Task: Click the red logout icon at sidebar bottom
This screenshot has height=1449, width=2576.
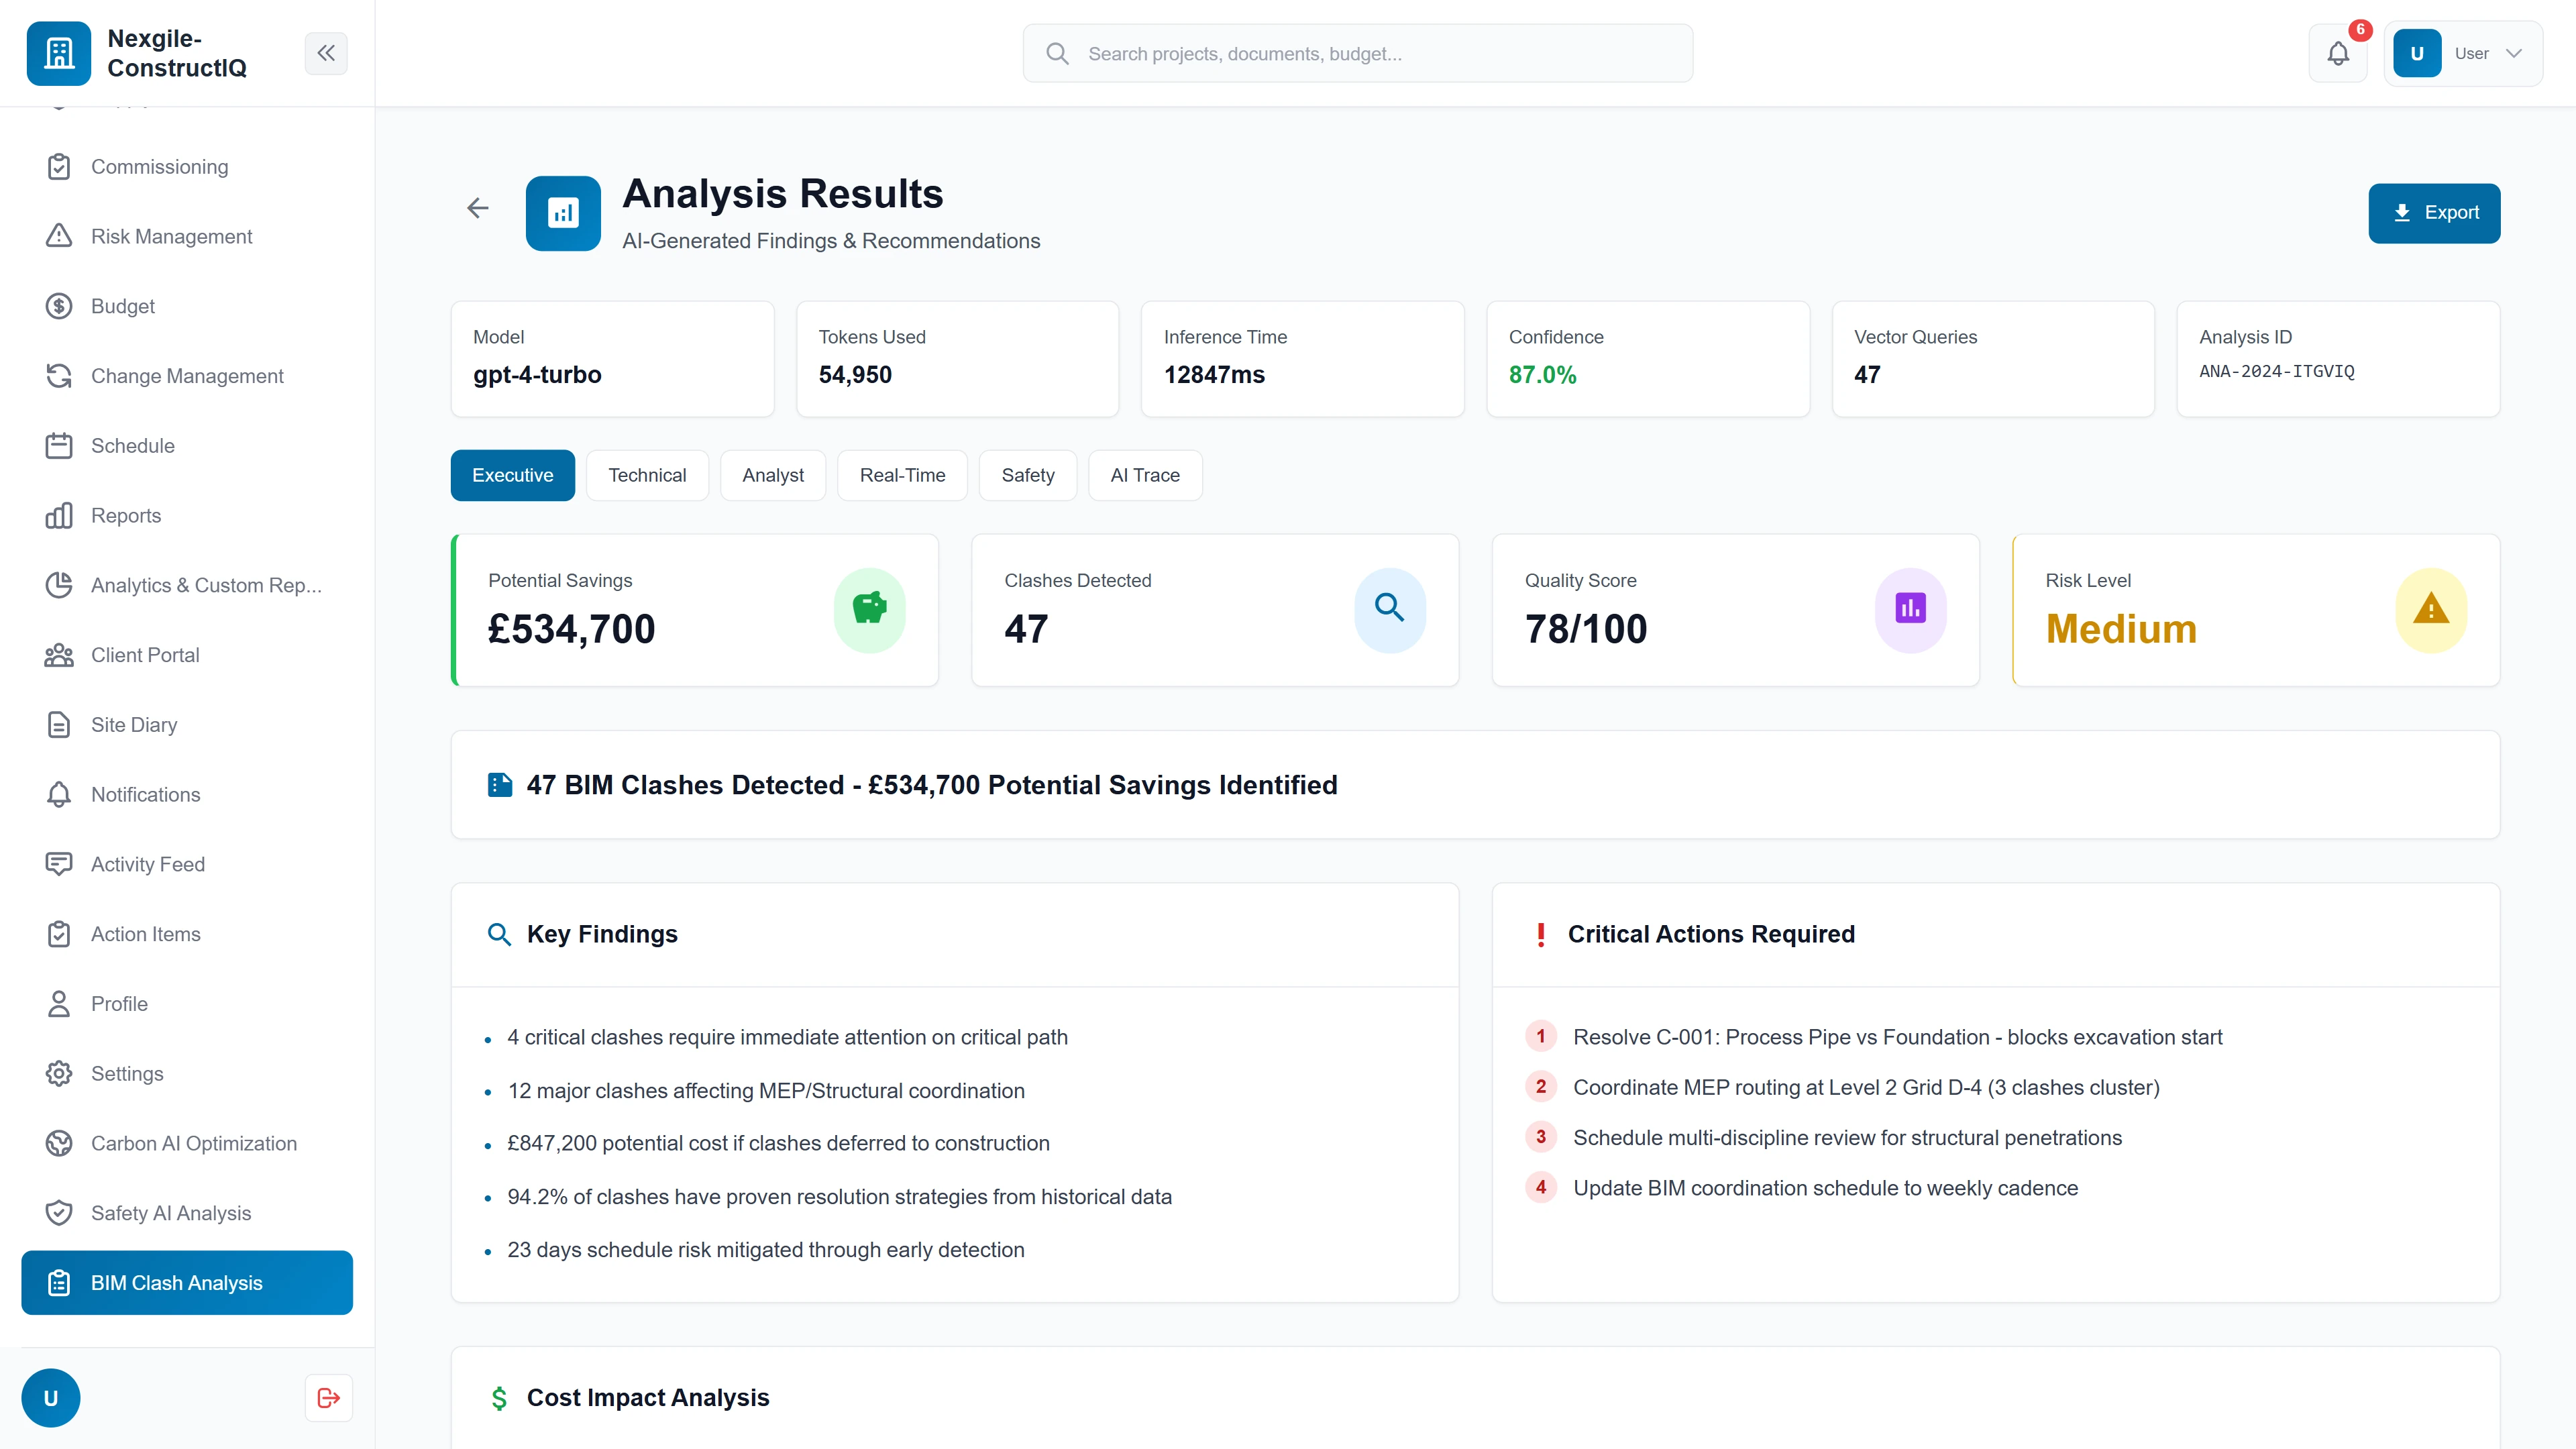Action: [x=327, y=1397]
